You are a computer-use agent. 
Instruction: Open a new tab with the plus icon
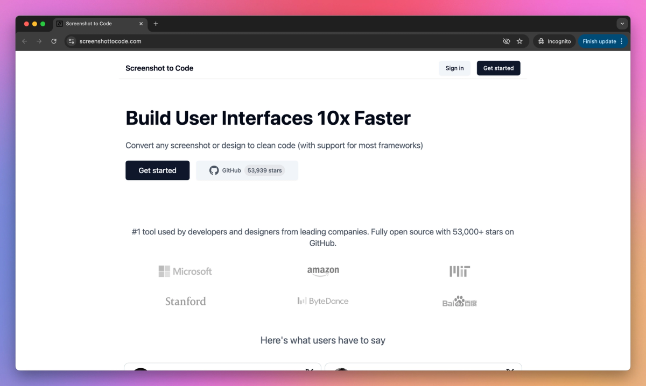[x=156, y=24]
